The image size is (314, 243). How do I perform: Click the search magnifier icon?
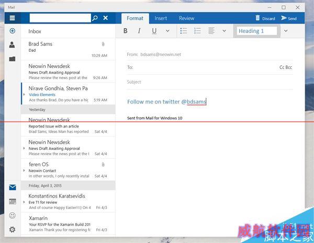(95, 18)
